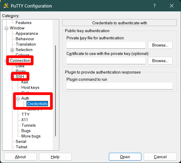Click the category tree vertical scrollbar

click(56, 91)
